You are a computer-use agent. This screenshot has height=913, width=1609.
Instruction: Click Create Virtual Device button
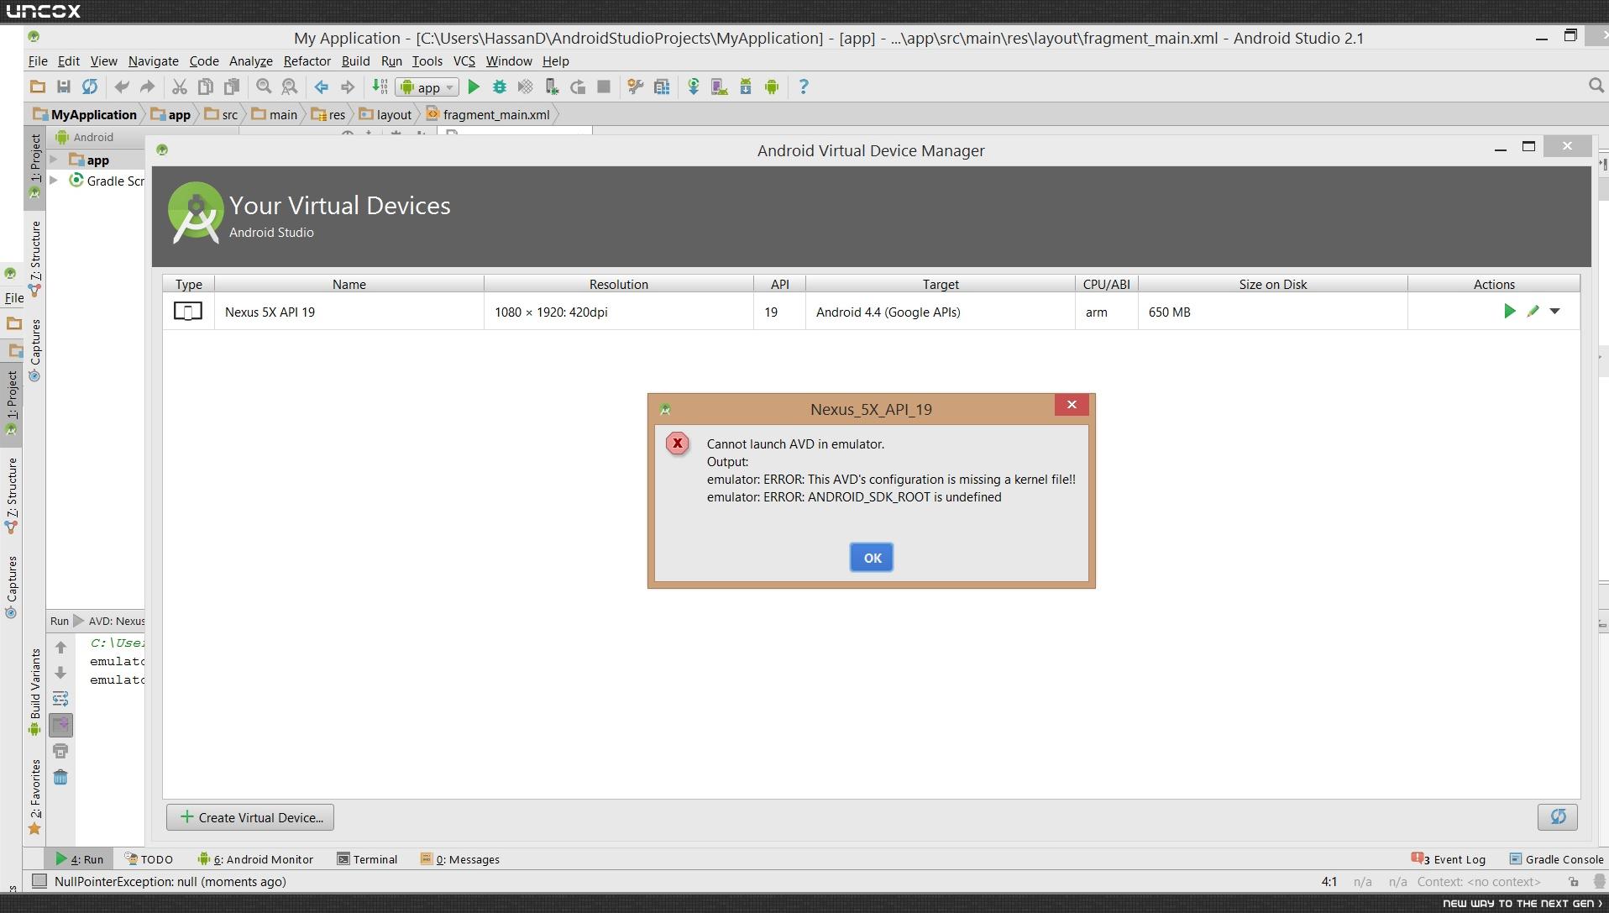tap(250, 817)
